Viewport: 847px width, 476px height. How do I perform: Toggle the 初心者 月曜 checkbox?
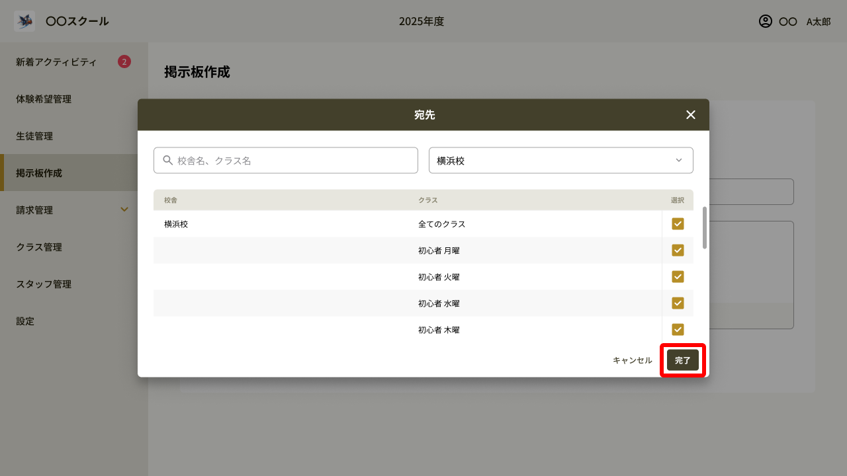pos(678,250)
